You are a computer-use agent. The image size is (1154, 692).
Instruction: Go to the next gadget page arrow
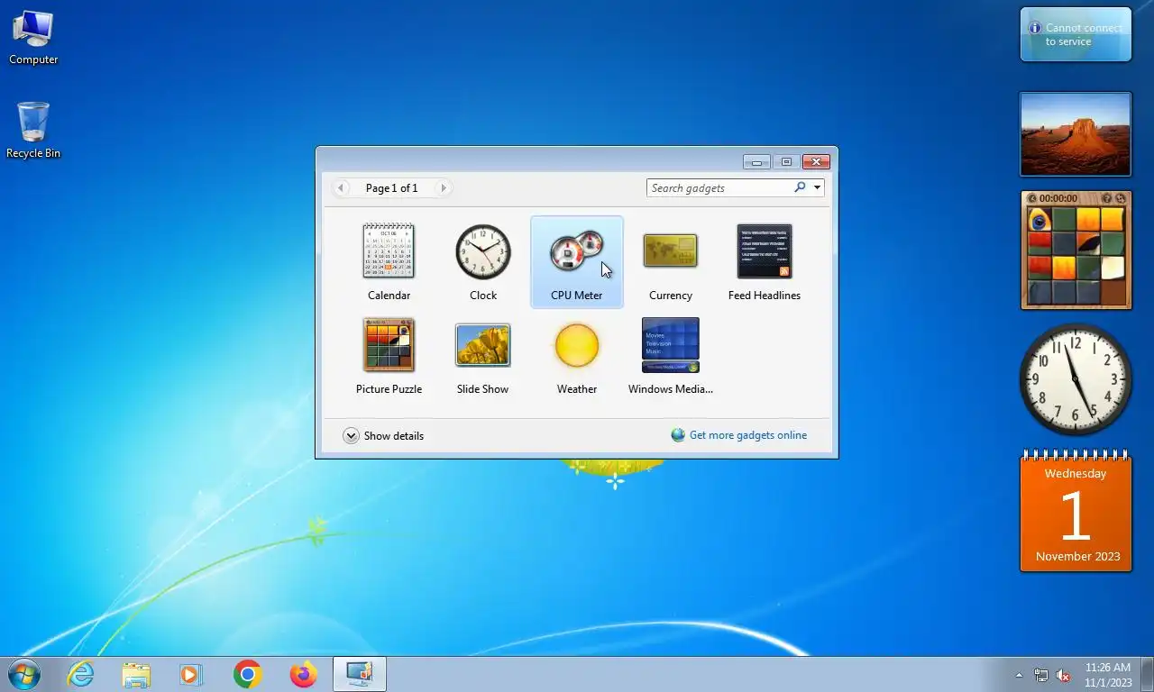tap(443, 187)
